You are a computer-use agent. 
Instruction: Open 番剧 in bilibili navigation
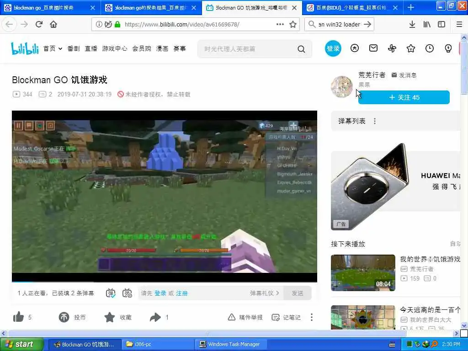pos(74,48)
